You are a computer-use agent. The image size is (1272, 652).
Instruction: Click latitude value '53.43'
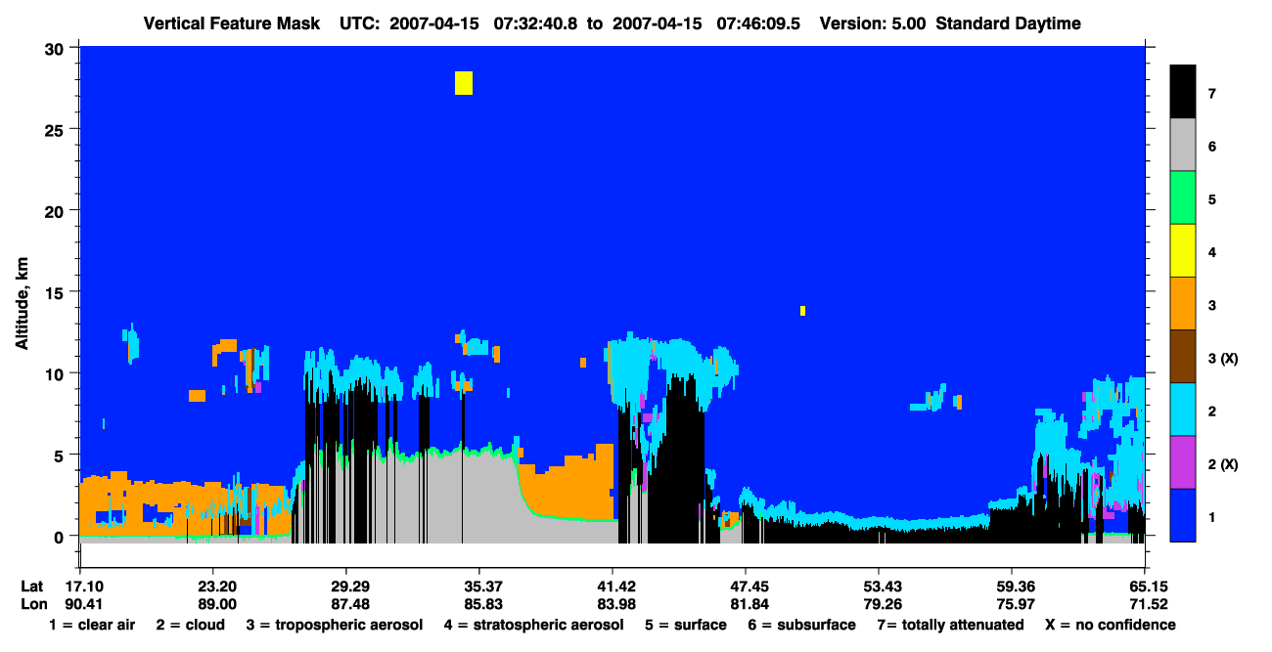[x=879, y=587]
